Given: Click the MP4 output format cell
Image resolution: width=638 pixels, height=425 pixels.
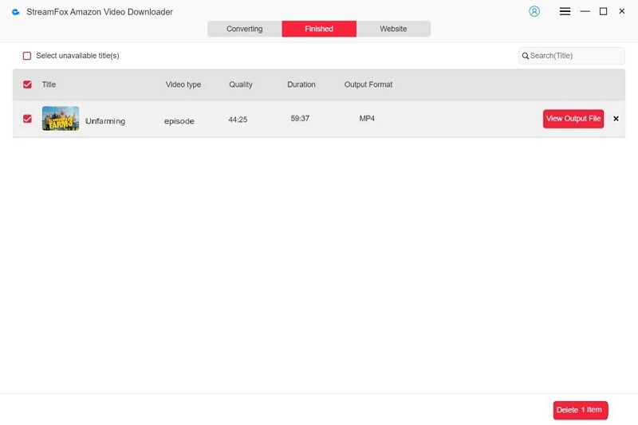Looking at the screenshot, I should coord(367,118).
